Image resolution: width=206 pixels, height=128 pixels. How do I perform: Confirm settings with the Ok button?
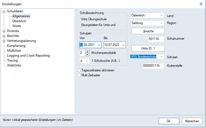169,121
